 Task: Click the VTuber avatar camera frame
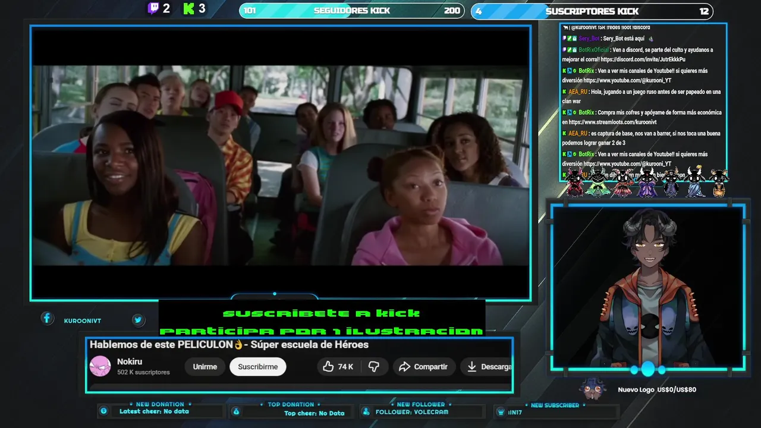point(648,287)
